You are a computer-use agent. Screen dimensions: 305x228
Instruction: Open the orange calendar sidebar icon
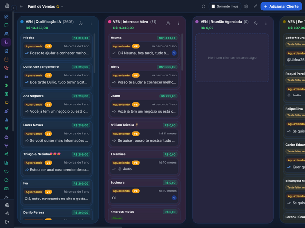(x=6, y=59)
